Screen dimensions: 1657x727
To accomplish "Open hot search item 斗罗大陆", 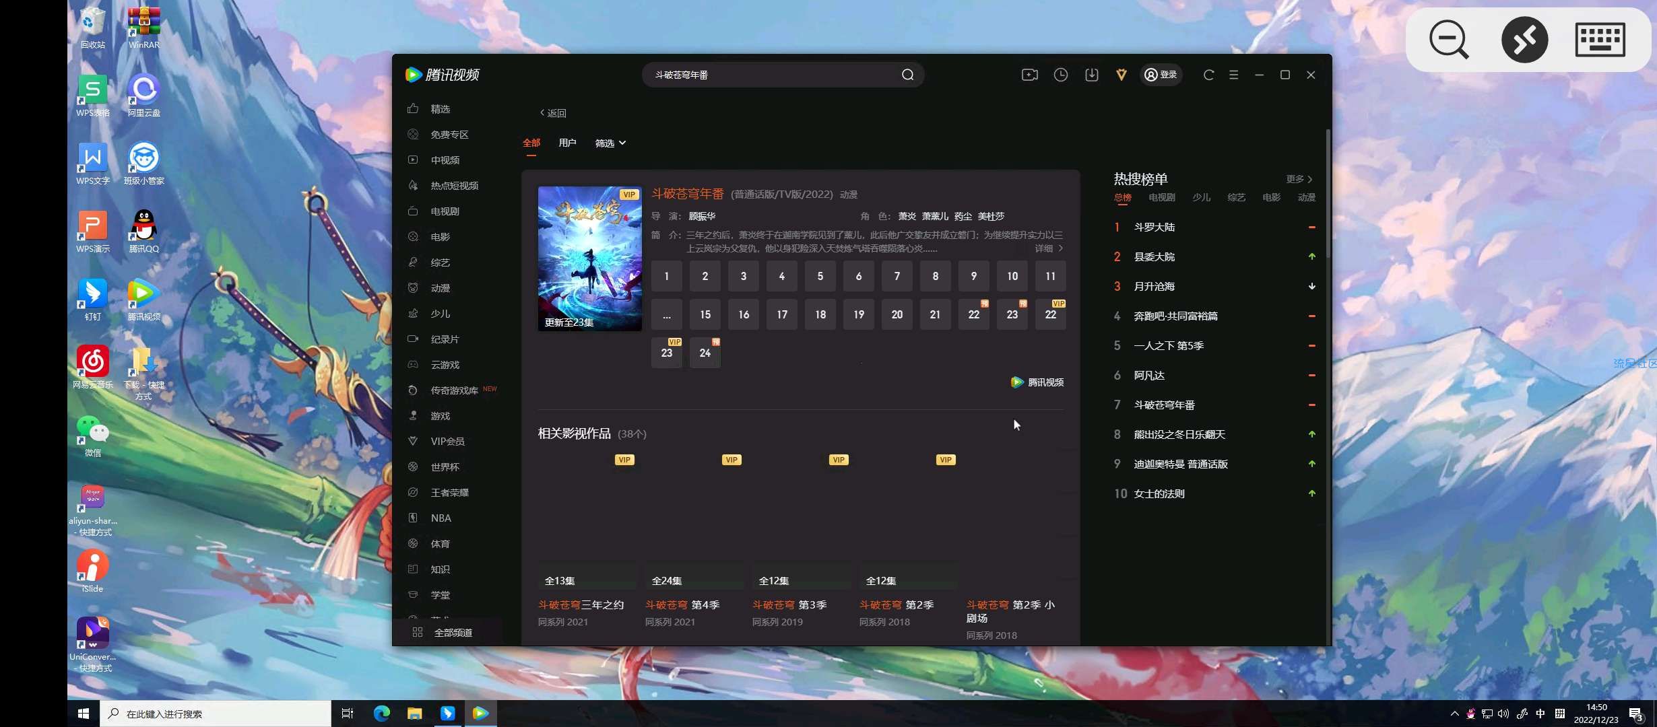I will tap(1155, 227).
